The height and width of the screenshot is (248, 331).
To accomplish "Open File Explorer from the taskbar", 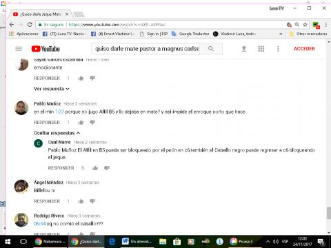I will (163, 242).
